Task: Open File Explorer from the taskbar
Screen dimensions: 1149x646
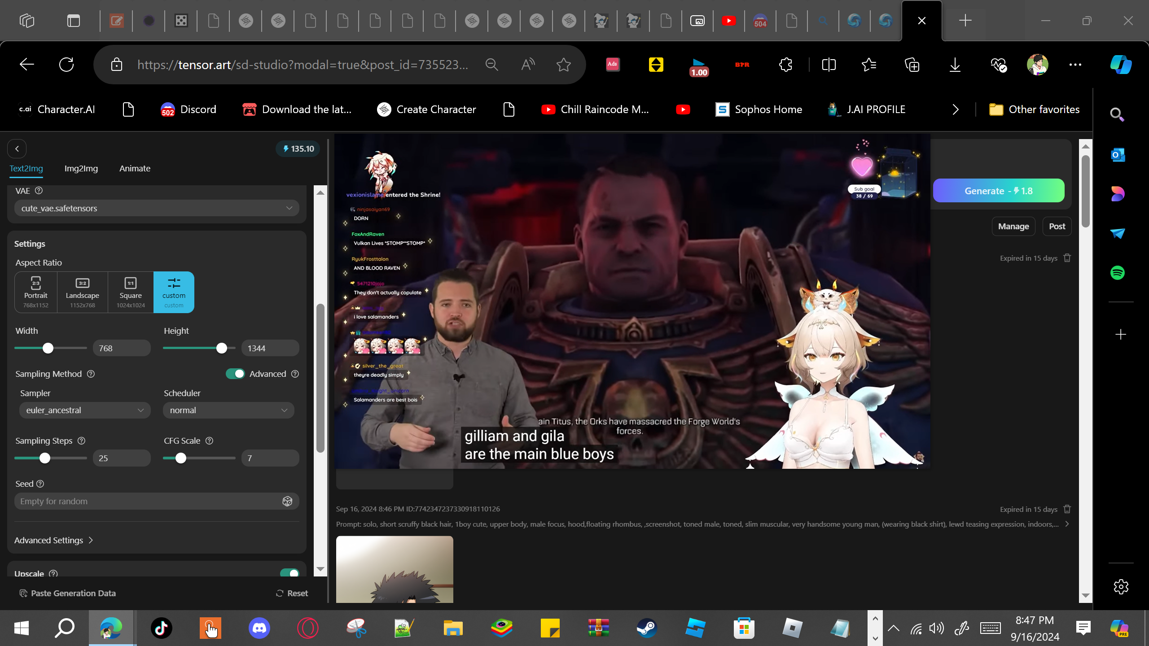Action: coord(453,628)
